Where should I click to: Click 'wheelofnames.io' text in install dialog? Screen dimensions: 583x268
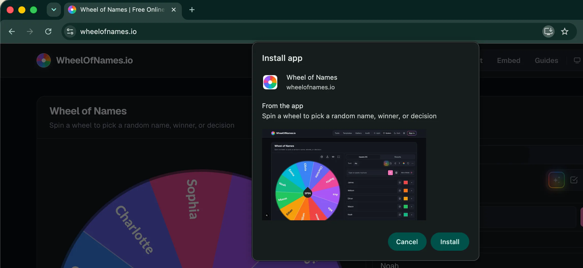click(x=311, y=87)
